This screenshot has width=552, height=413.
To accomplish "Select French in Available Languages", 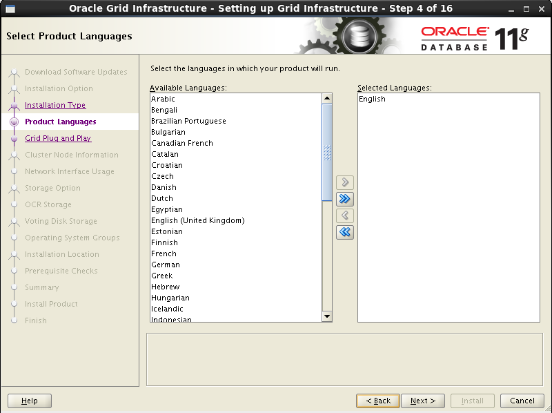I will [236, 253].
